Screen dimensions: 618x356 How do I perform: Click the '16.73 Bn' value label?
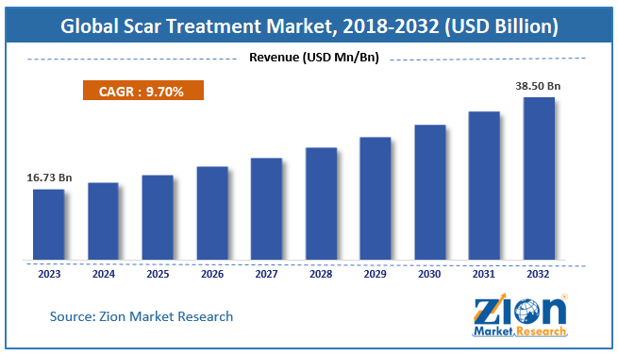49,178
